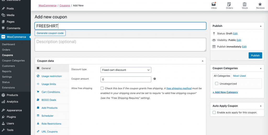
Task: Click the Analytics icon in sidebar
Action: [x=3, y=102]
